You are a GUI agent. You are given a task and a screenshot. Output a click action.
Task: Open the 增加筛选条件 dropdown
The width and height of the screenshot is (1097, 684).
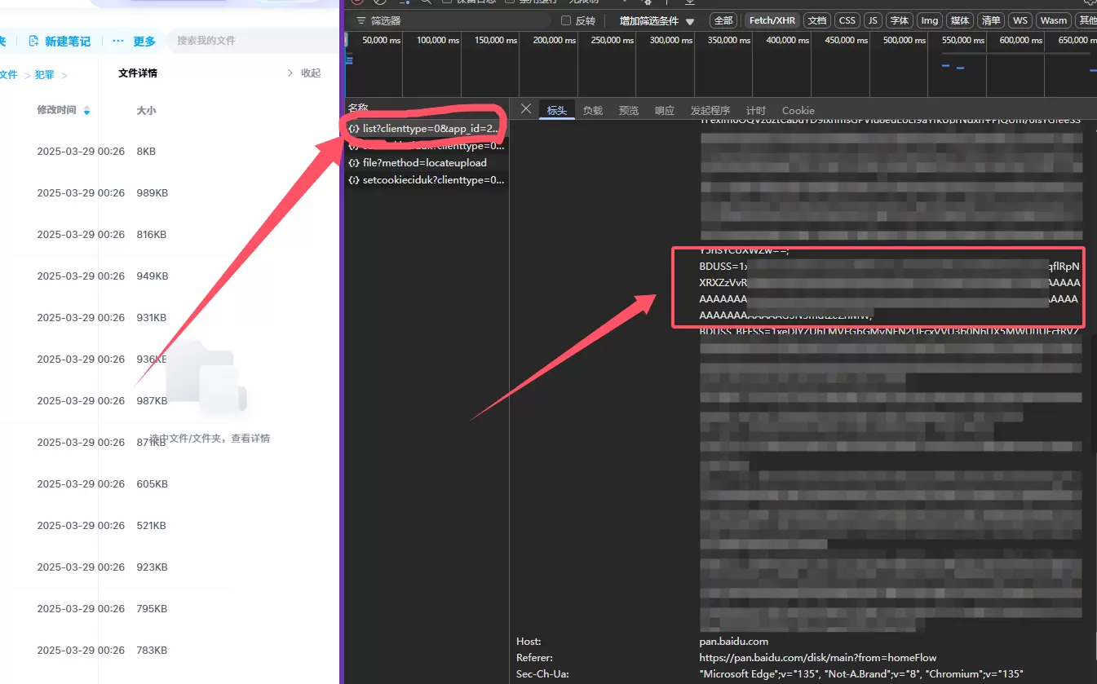coord(657,21)
